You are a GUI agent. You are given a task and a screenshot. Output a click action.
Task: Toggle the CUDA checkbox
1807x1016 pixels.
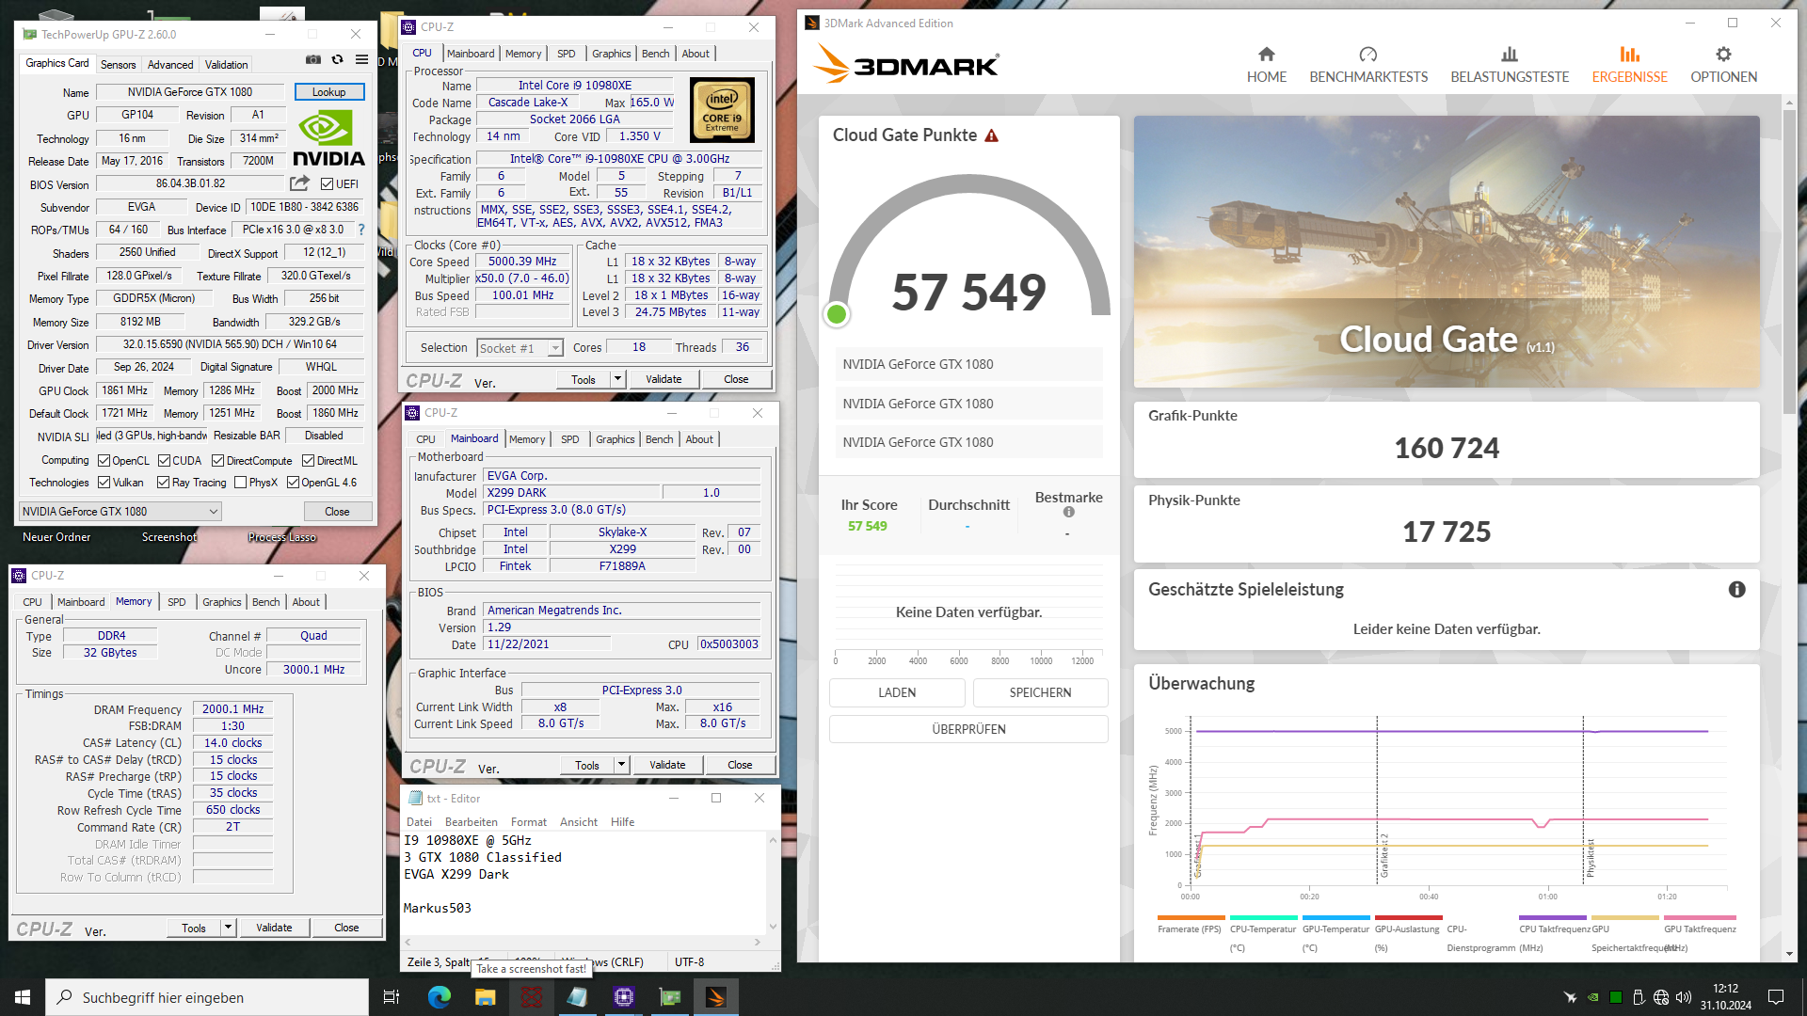click(x=164, y=461)
